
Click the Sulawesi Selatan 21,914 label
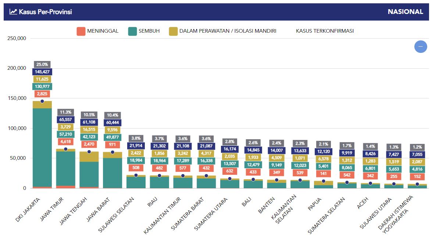click(136, 146)
